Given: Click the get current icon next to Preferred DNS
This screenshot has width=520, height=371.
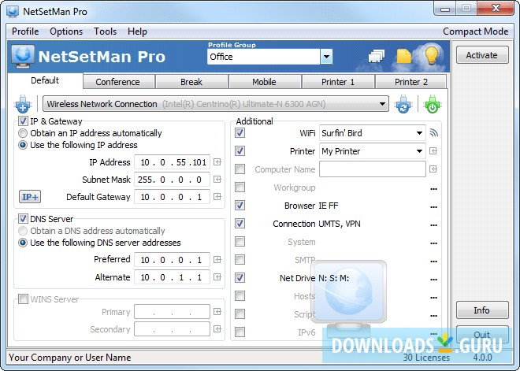Looking at the screenshot, I should (217, 260).
